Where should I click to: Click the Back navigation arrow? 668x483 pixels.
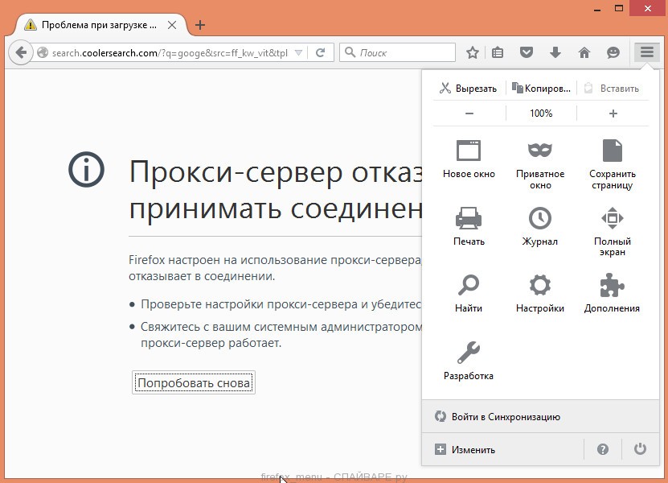point(20,52)
